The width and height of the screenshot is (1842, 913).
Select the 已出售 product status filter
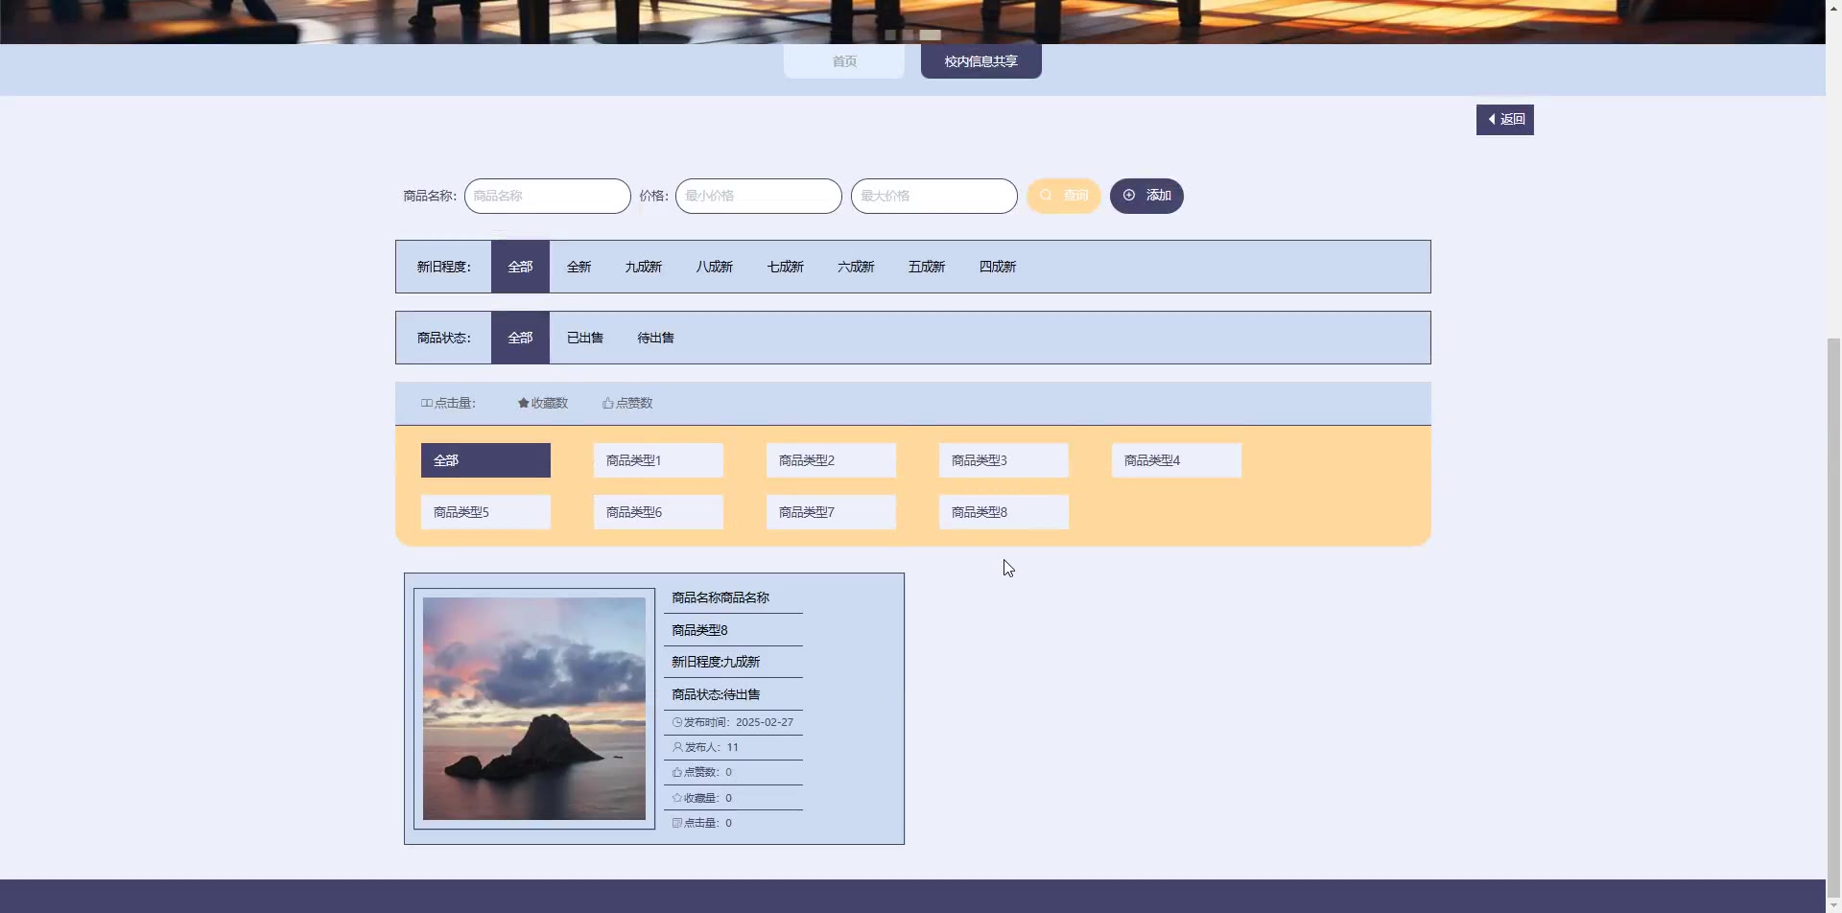584,337
